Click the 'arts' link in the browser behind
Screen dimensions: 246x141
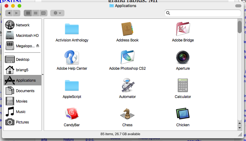point(44,139)
